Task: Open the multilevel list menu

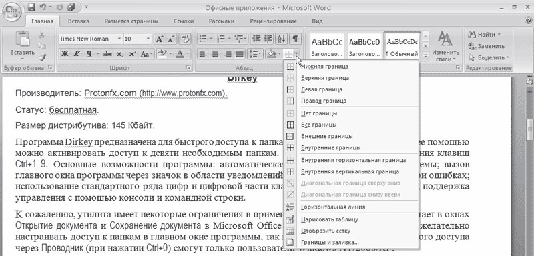Action: pos(241,39)
